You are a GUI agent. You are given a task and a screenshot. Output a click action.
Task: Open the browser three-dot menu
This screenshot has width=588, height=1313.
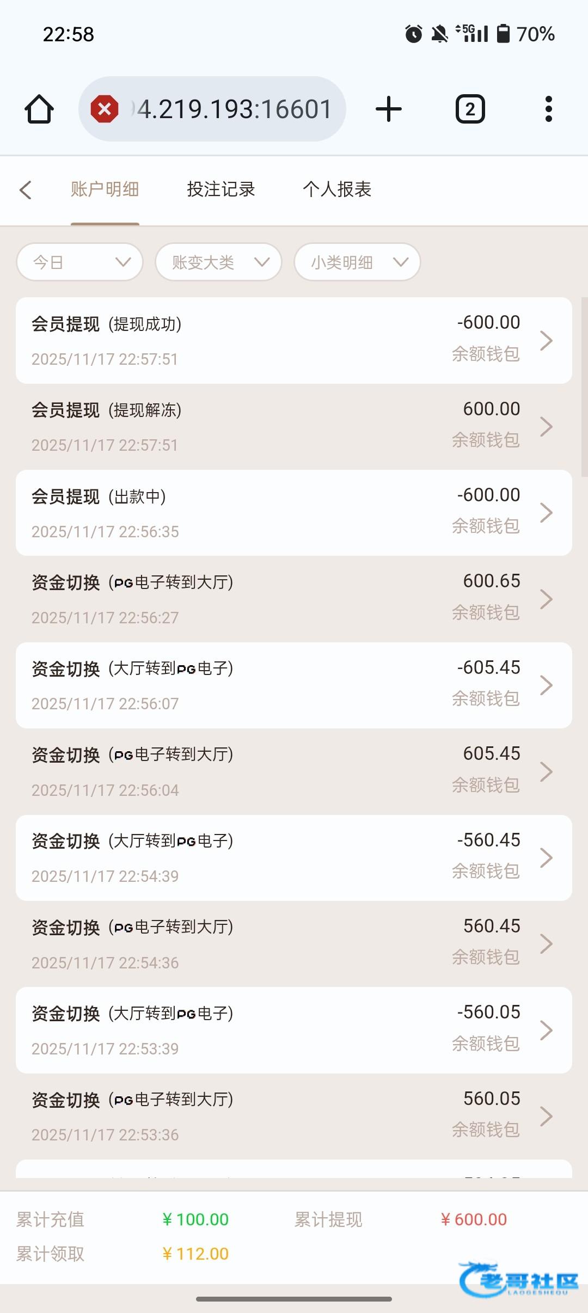click(x=548, y=109)
